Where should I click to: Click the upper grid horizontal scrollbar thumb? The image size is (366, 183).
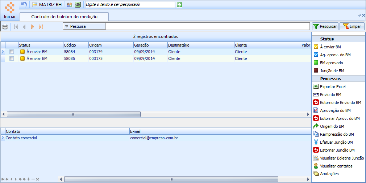click(74, 114)
